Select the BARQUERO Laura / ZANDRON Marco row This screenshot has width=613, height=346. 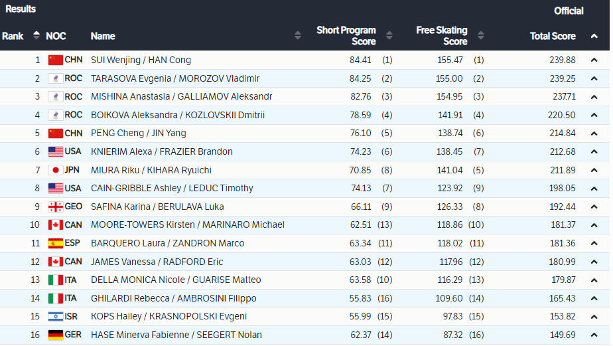point(305,244)
